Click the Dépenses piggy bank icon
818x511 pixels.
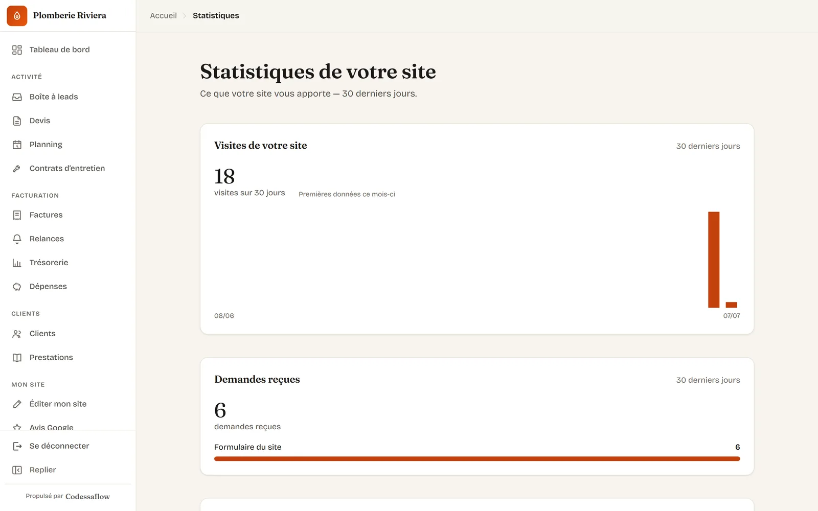point(17,286)
